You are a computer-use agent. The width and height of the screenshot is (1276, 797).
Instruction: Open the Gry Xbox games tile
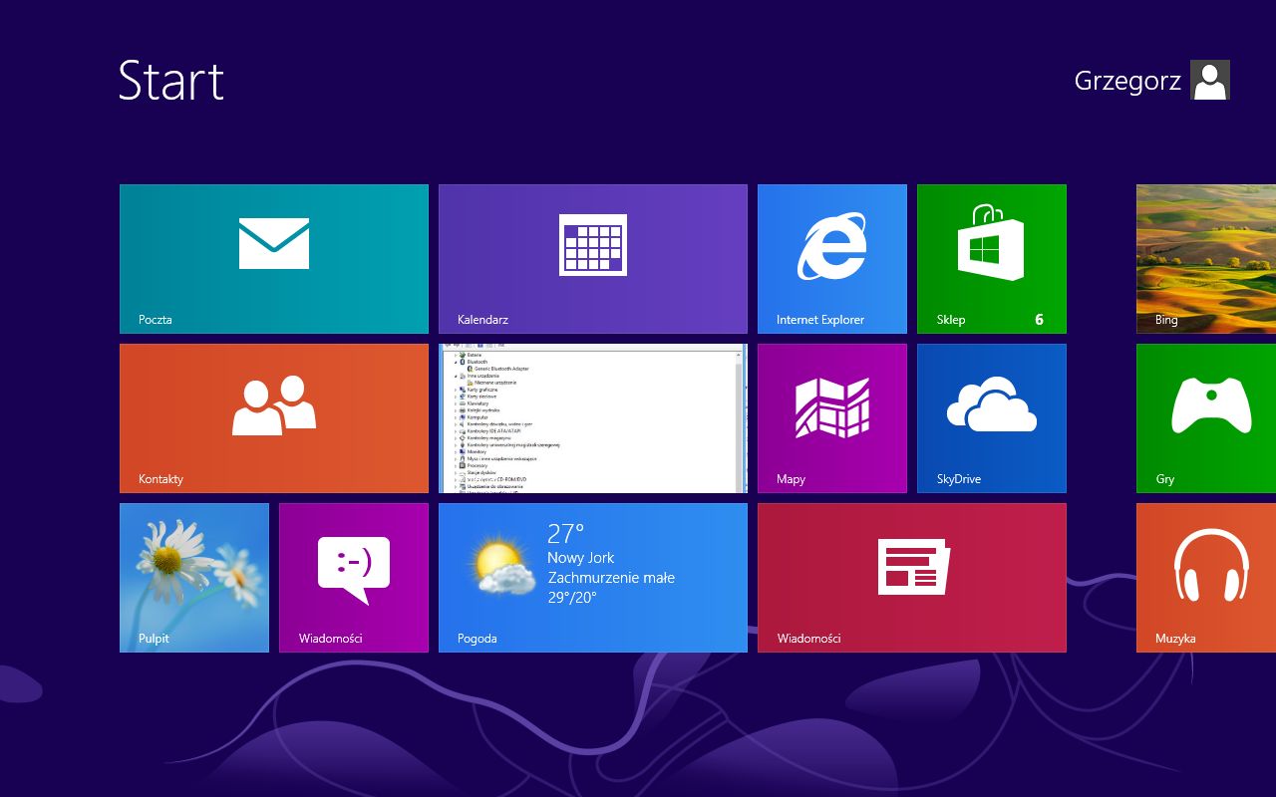pyautogui.click(x=1206, y=418)
